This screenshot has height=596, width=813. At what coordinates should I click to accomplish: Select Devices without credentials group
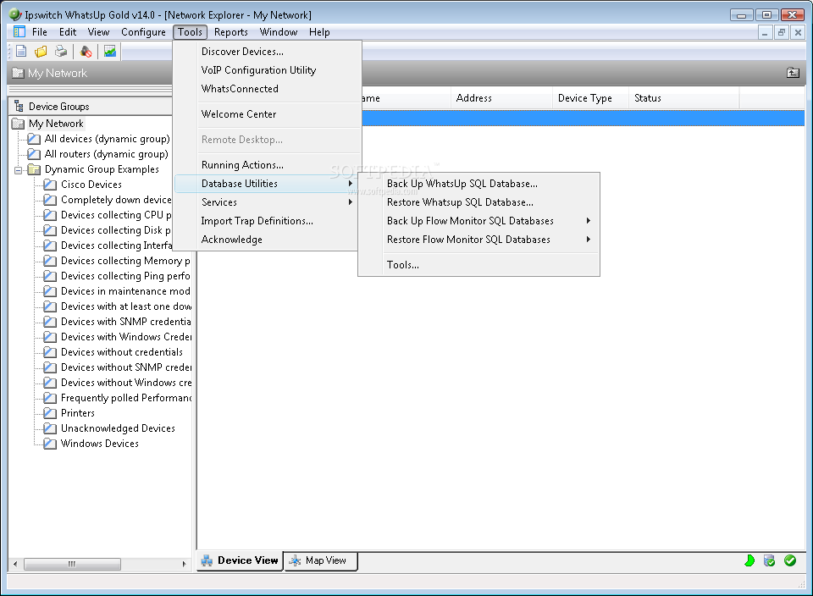tap(122, 352)
